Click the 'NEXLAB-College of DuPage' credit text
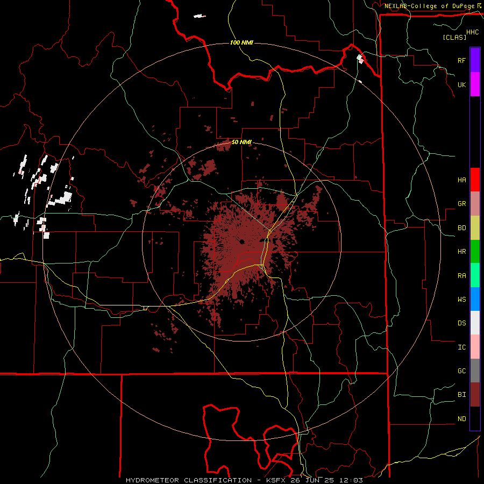 pos(429,6)
